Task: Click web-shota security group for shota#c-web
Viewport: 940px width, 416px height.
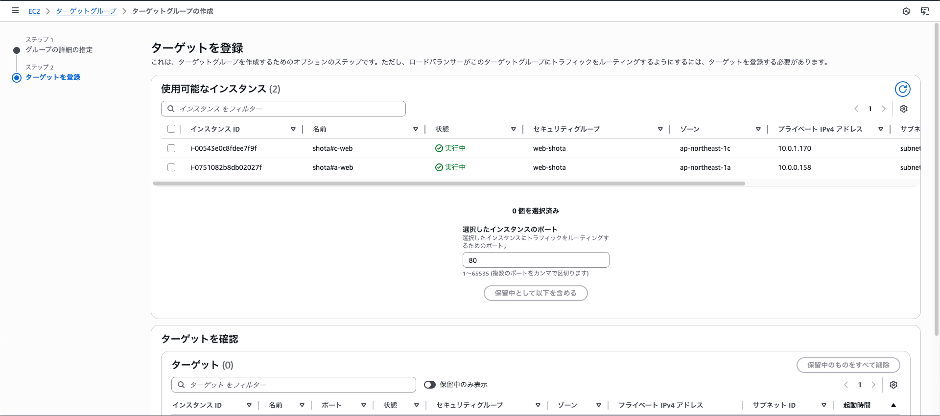Action: [x=549, y=148]
